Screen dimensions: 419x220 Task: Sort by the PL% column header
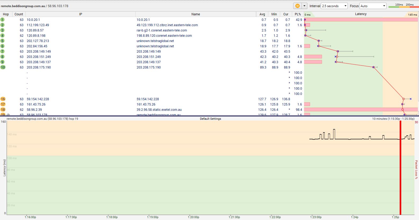(298, 14)
